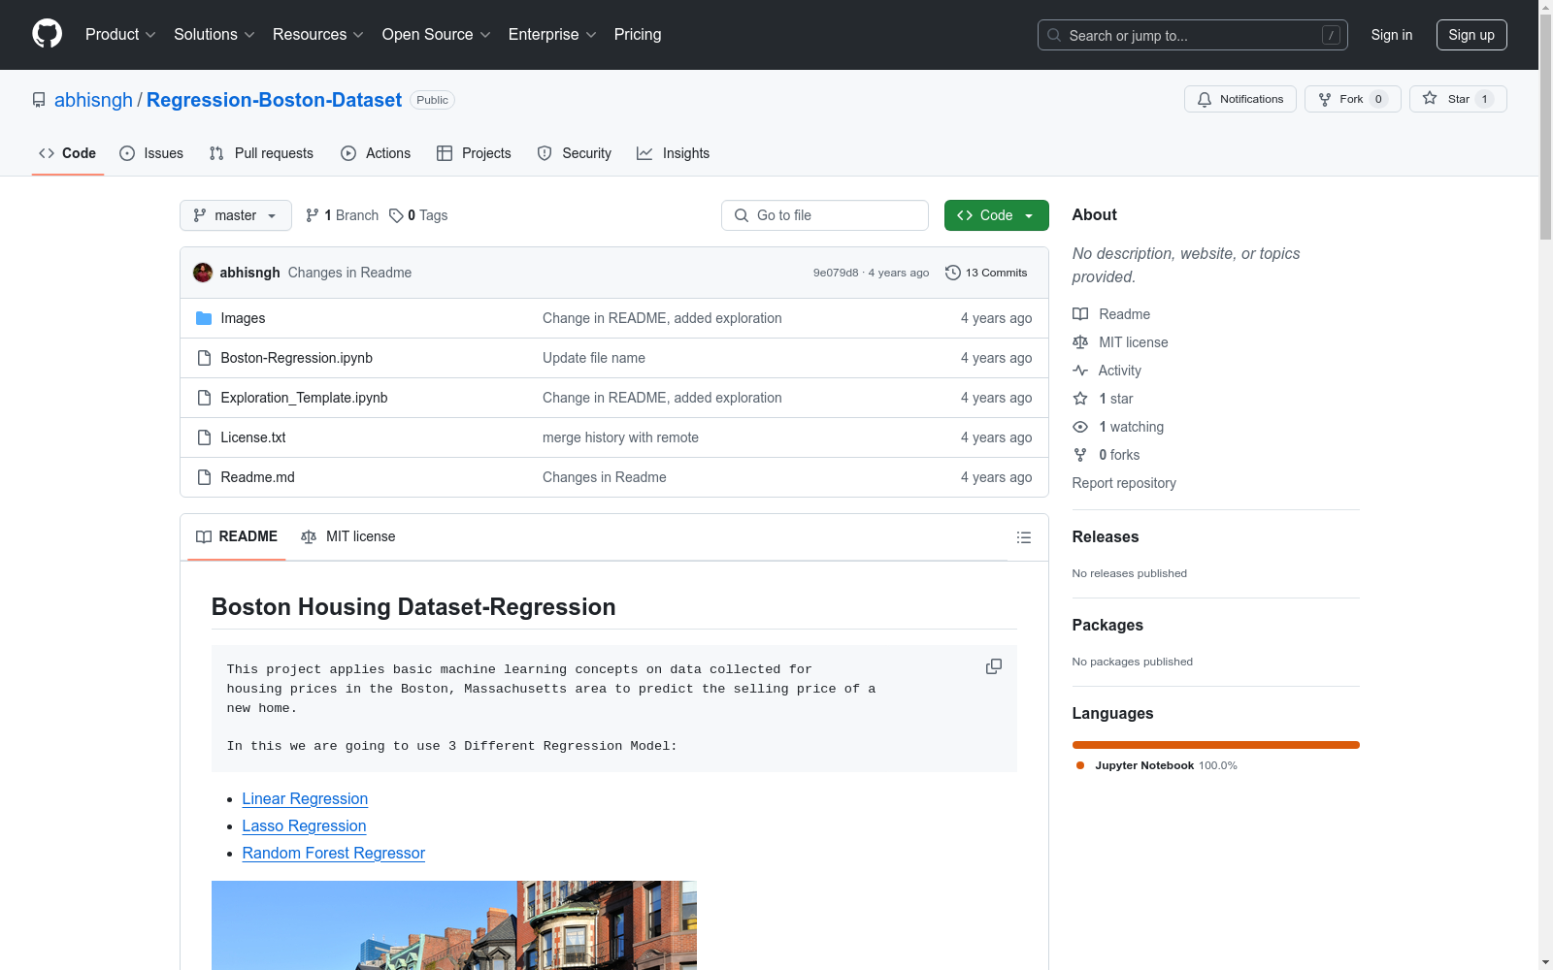The image size is (1553, 970).
Task: Switch to the Projects tab
Action: point(474,153)
